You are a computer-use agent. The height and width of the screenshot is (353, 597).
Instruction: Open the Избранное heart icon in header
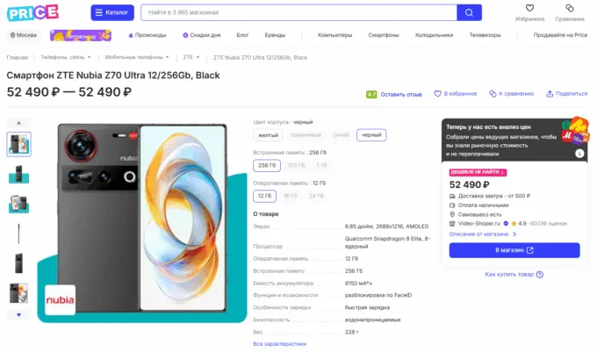click(530, 9)
